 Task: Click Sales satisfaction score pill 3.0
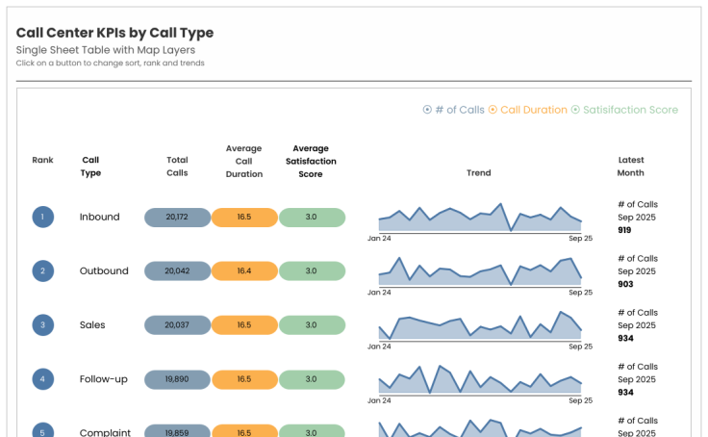click(x=312, y=325)
